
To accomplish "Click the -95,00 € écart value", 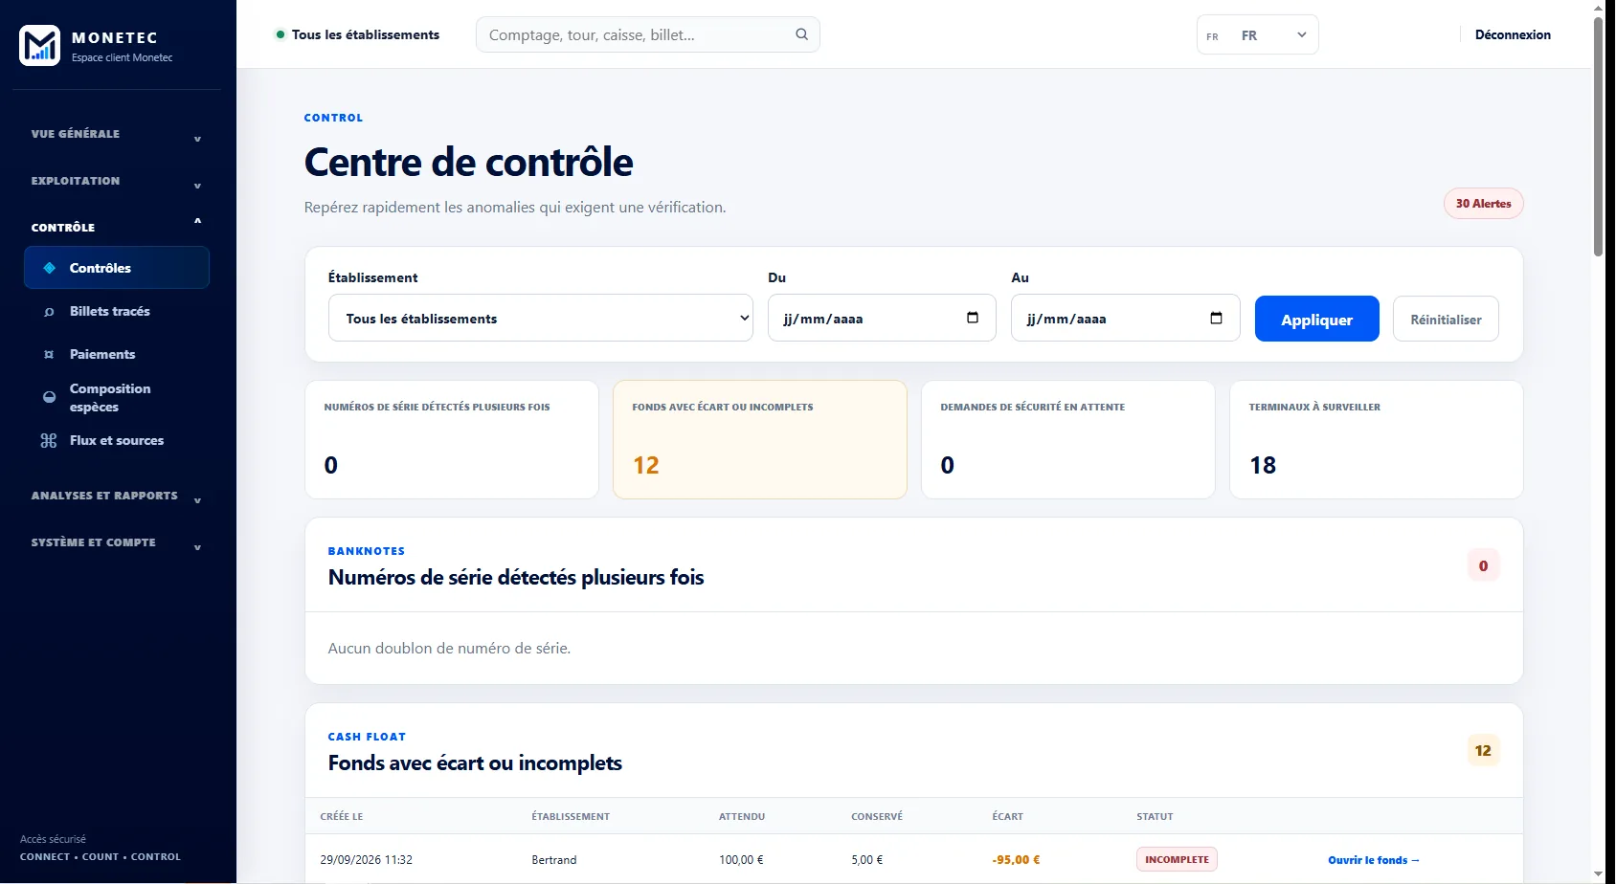I will point(1016,860).
